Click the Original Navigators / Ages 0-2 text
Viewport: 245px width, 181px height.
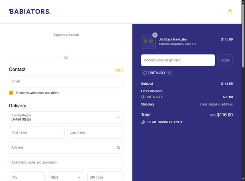[x=177, y=44]
